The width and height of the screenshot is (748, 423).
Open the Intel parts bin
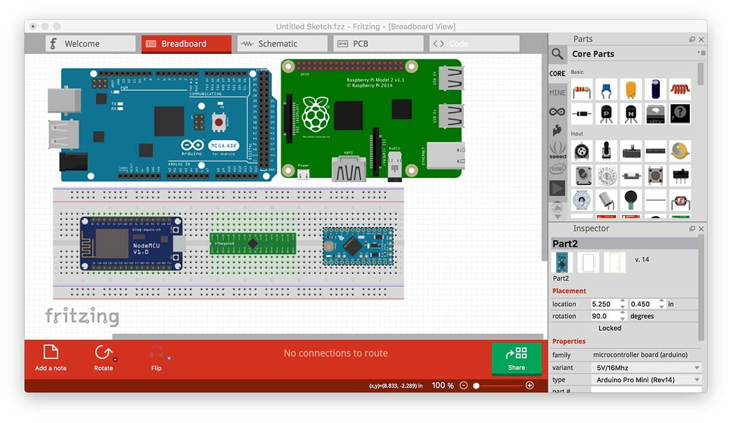(x=557, y=170)
